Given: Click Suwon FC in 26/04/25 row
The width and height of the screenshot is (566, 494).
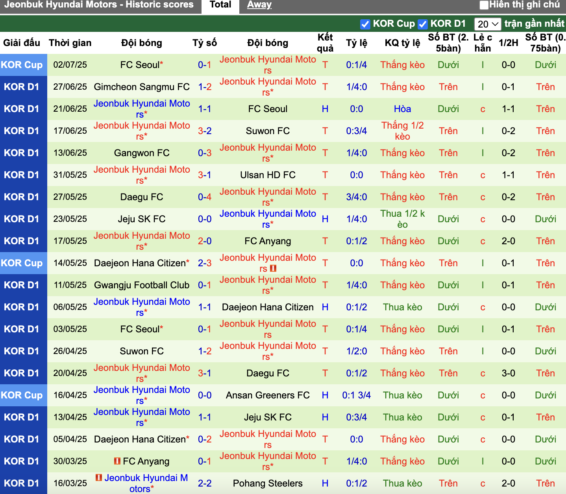Looking at the screenshot, I should [142, 351].
